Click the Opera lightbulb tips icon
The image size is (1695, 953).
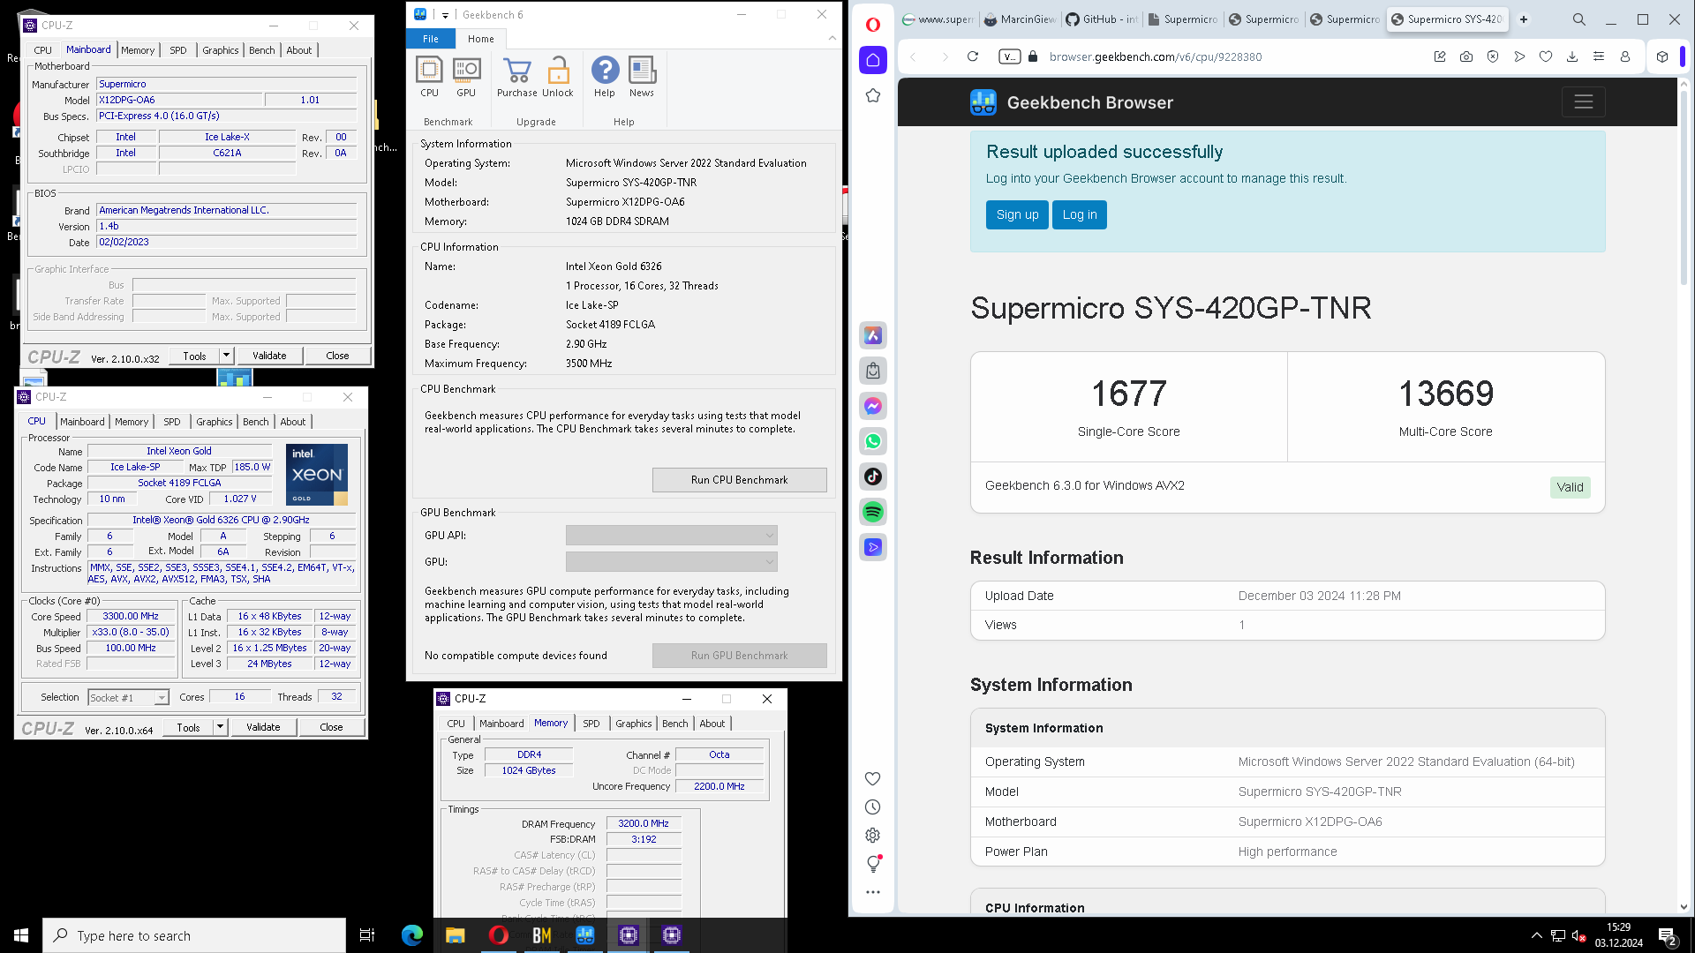coord(873,863)
